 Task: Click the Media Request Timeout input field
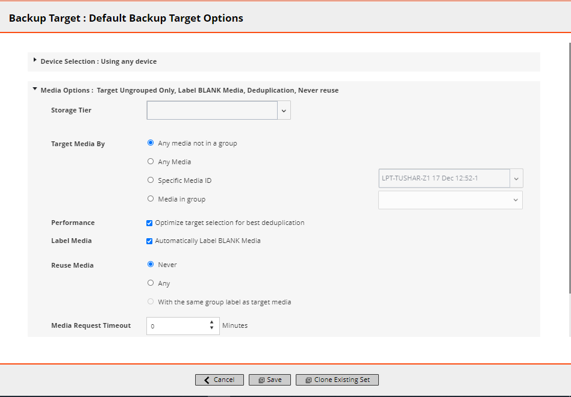click(177, 326)
